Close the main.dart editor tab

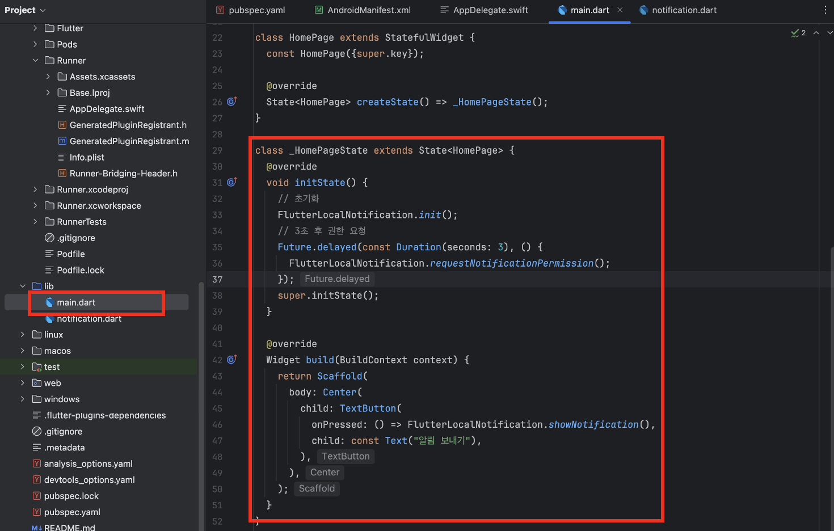point(620,10)
